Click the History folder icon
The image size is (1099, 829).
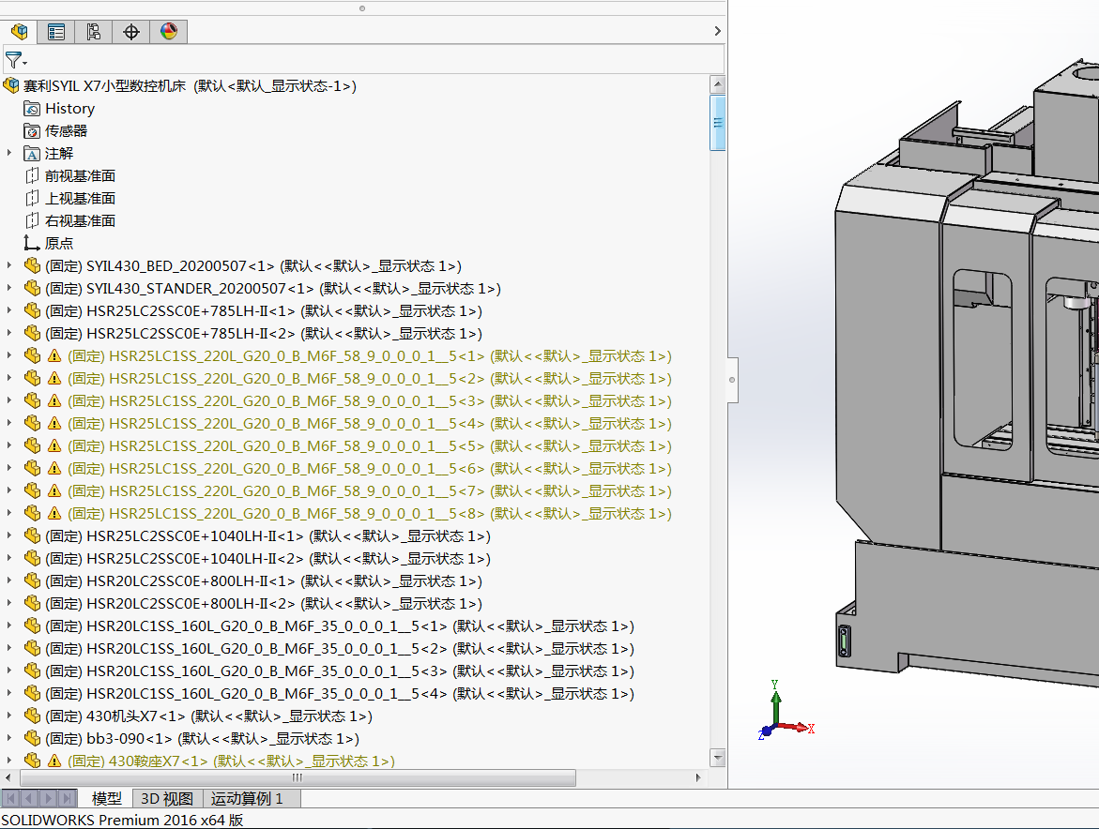pyautogui.click(x=32, y=109)
